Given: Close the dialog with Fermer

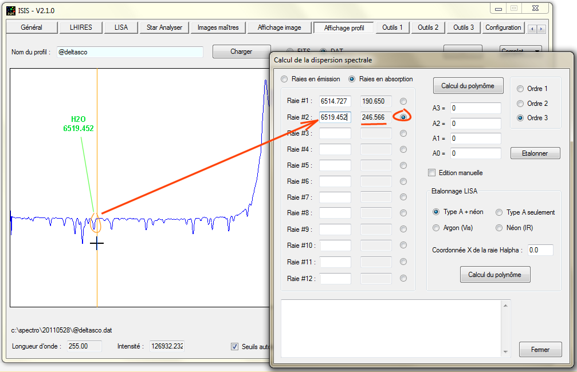Looking at the screenshot, I should 540,350.
